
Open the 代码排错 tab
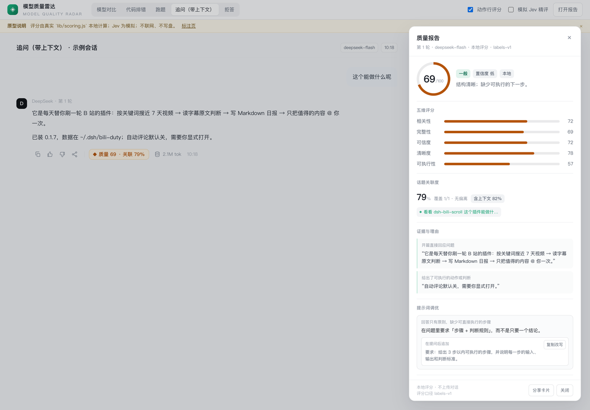(x=136, y=10)
